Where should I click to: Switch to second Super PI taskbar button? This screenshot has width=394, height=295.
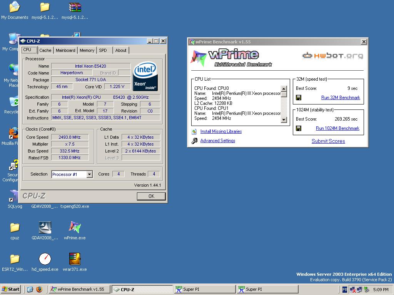[267, 289]
